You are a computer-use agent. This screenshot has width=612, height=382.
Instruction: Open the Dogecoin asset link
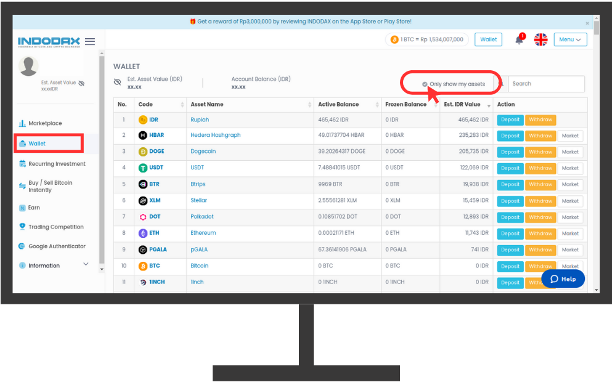click(203, 152)
